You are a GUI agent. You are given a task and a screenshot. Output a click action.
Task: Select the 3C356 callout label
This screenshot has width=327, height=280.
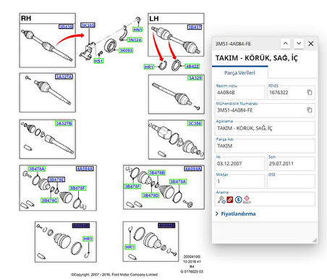[x=195, y=123]
